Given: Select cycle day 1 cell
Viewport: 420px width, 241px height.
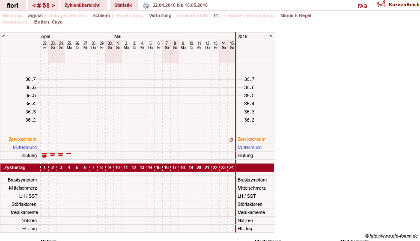Looking at the screenshot, I should click(45, 168).
